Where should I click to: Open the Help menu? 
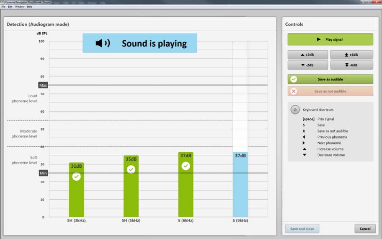[x=29, y=7]
